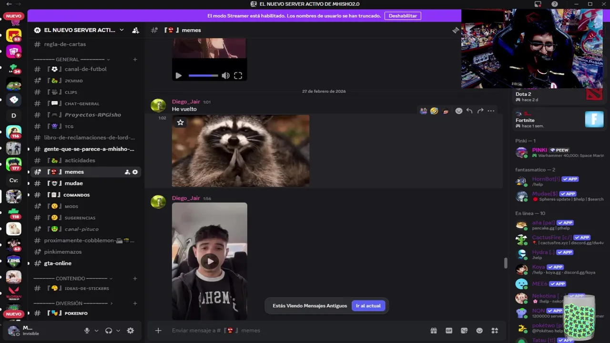
Task: Open the mudae channel
Action: 85,183
